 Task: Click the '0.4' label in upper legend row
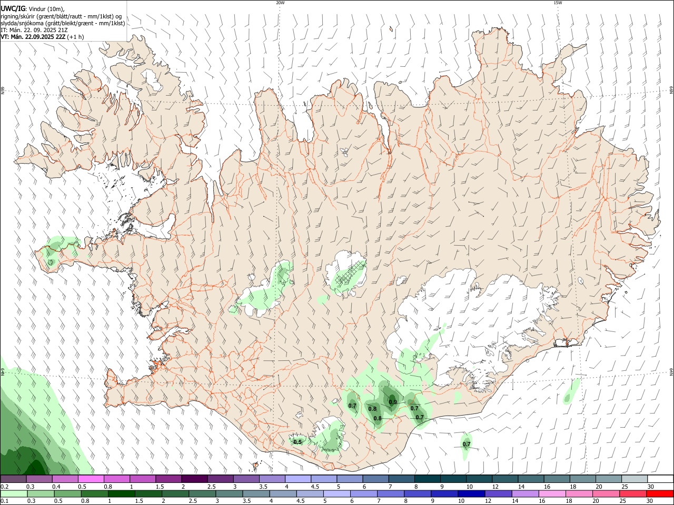56,487
